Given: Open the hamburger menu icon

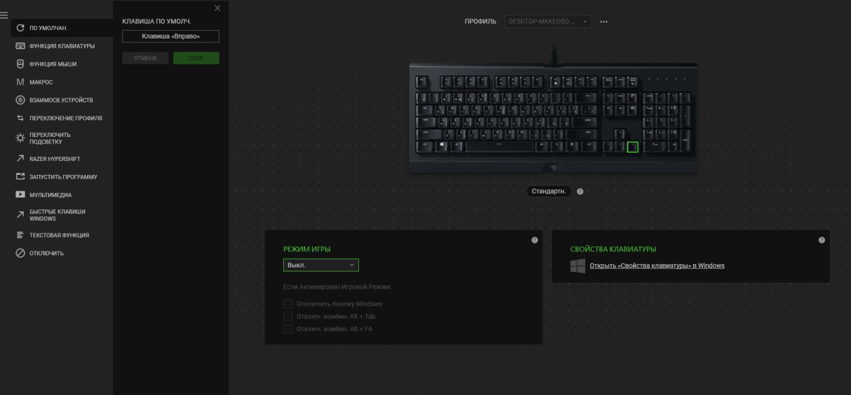Looking at the screenshot, I should click(4, 15).
